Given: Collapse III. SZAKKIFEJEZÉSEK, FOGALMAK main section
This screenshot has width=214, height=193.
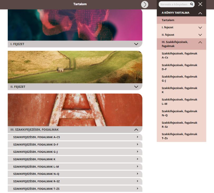Looking at the screenshot, I should pos(136,130).
